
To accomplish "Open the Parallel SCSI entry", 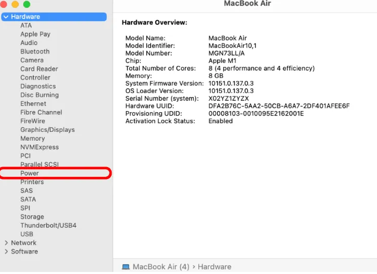I will click(x=39, y=165).
